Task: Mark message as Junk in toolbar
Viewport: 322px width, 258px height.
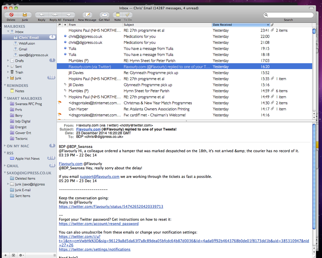Action: click(25, 15)
